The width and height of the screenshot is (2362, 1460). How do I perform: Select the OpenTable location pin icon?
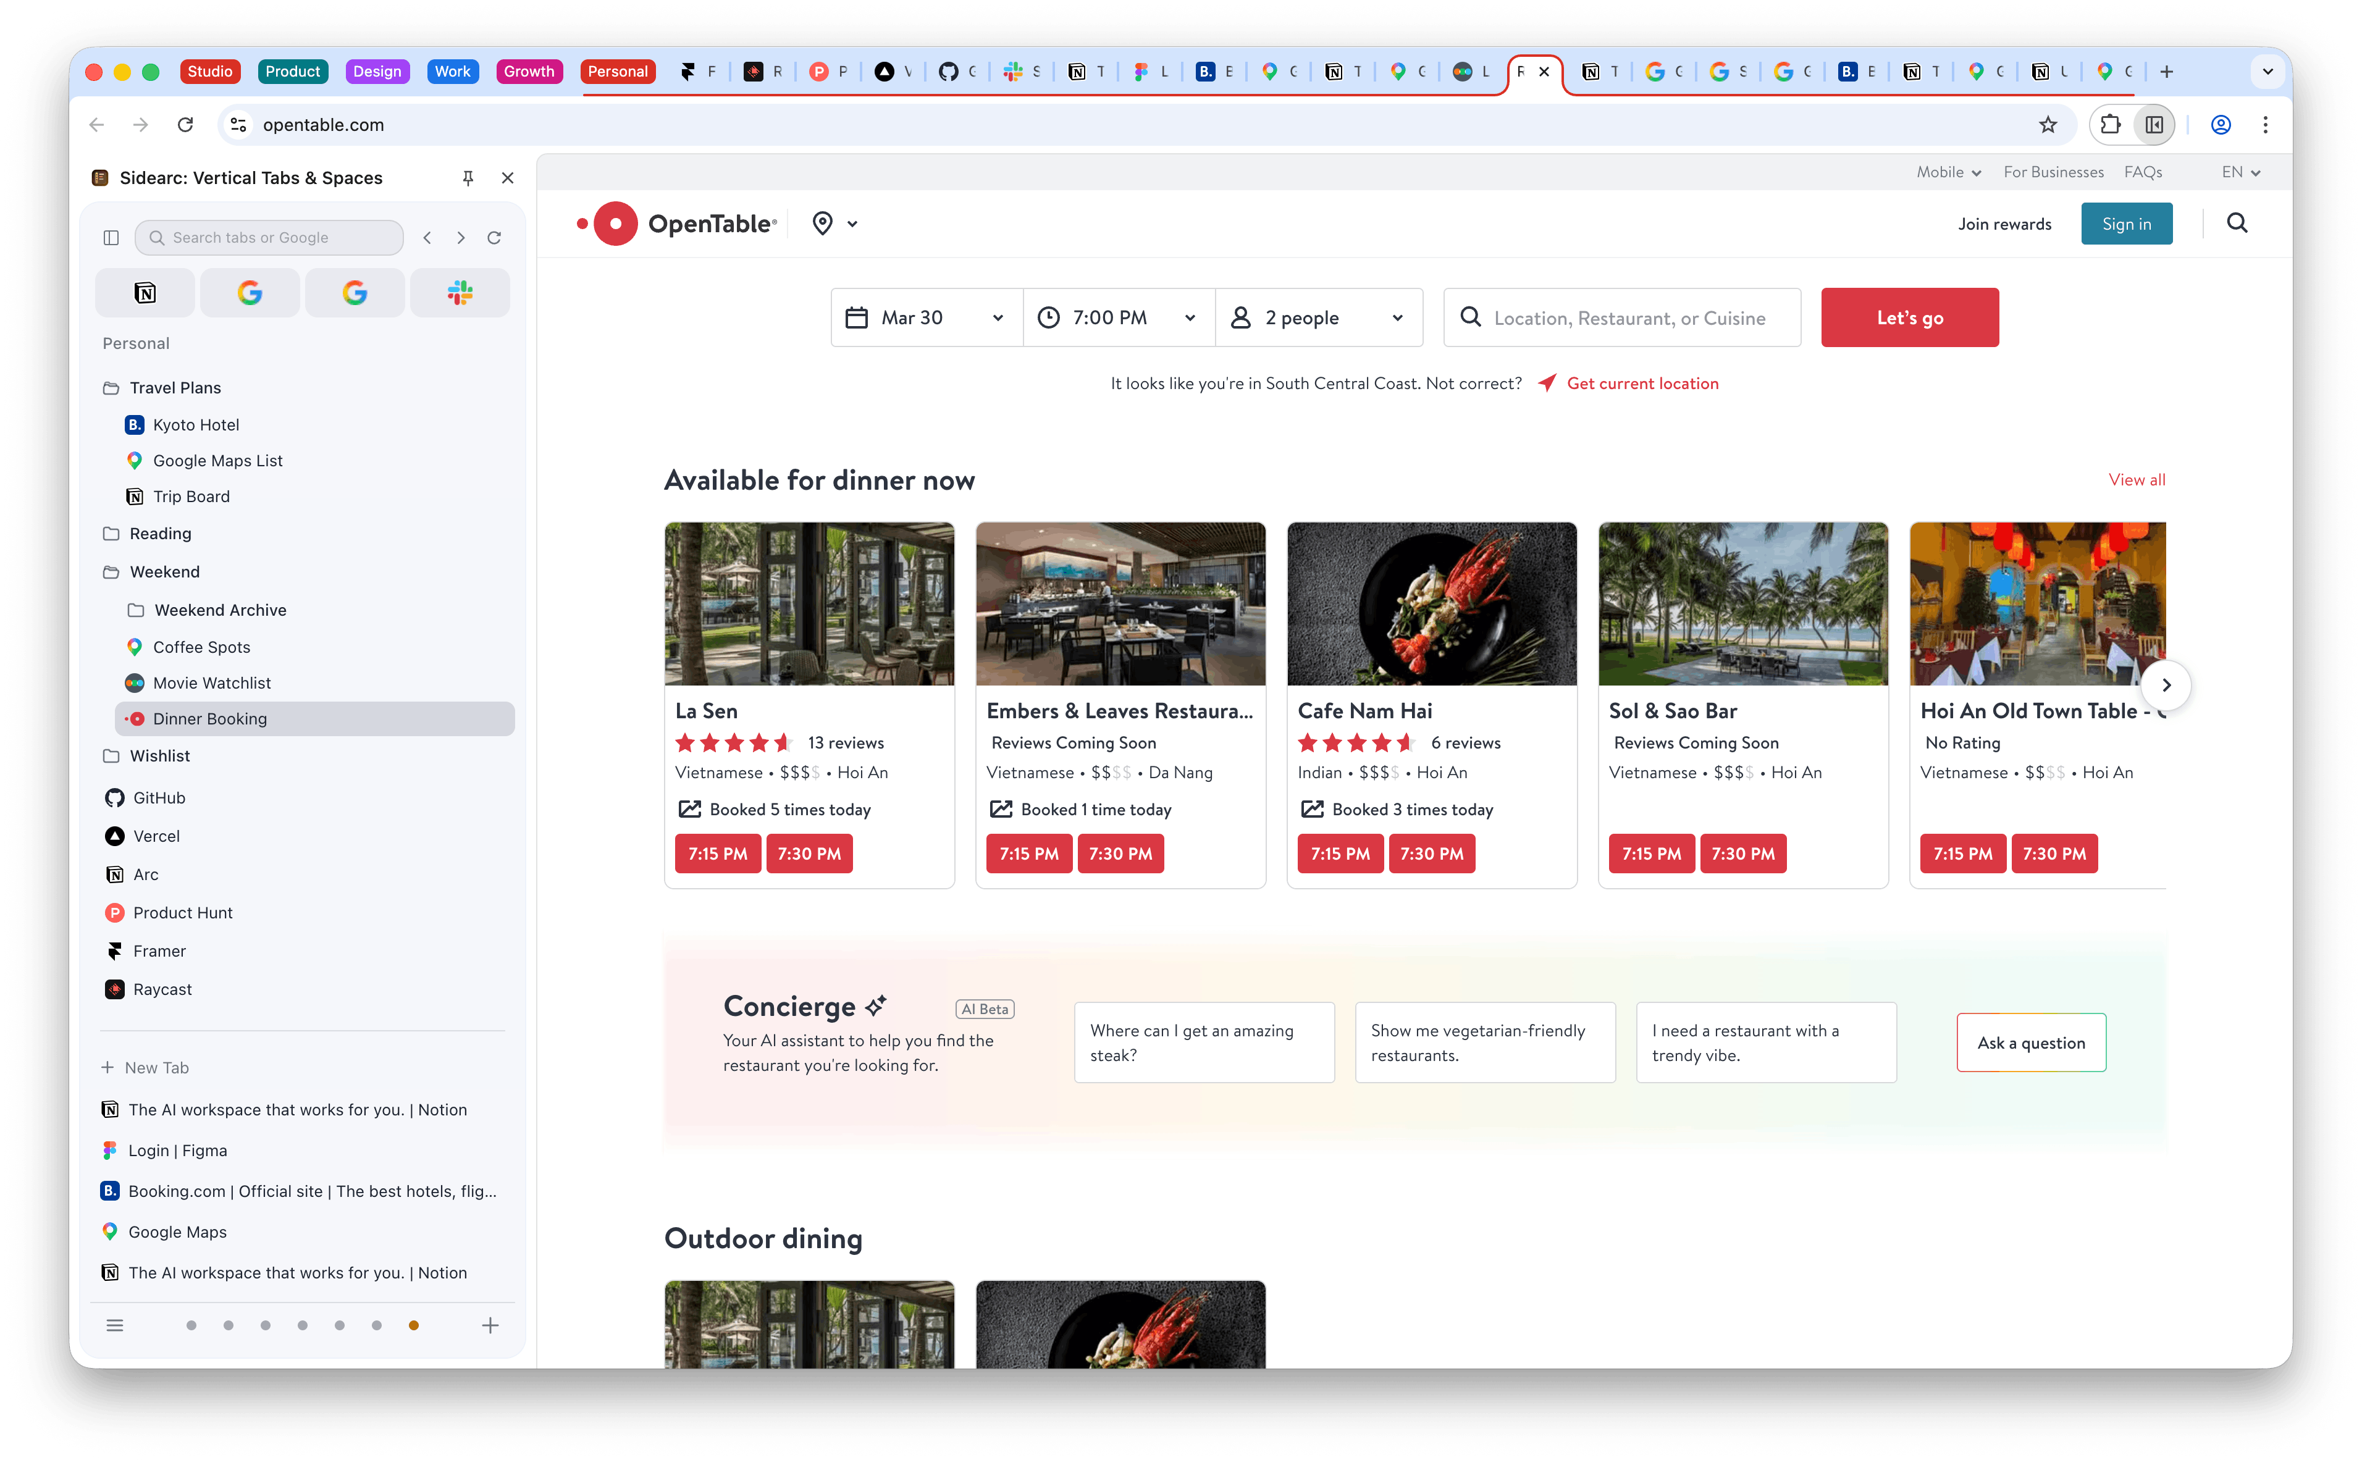click(822, 223)
